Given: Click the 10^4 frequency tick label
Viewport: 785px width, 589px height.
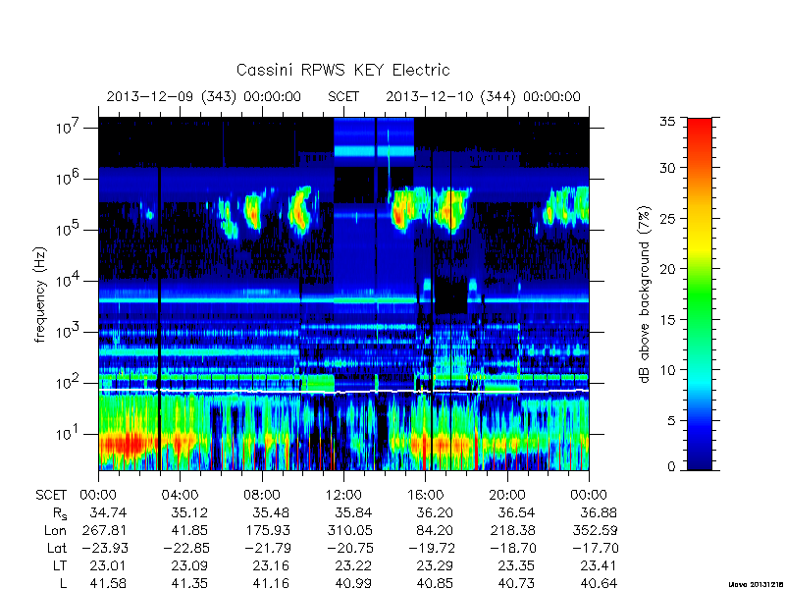Looking at the screenshot, I should [x=69, y=281].
